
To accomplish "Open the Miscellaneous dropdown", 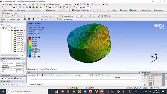I will pos(146,10).
